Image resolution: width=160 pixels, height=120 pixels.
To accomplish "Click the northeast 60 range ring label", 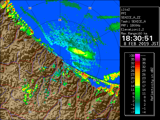I will [90, 8].
